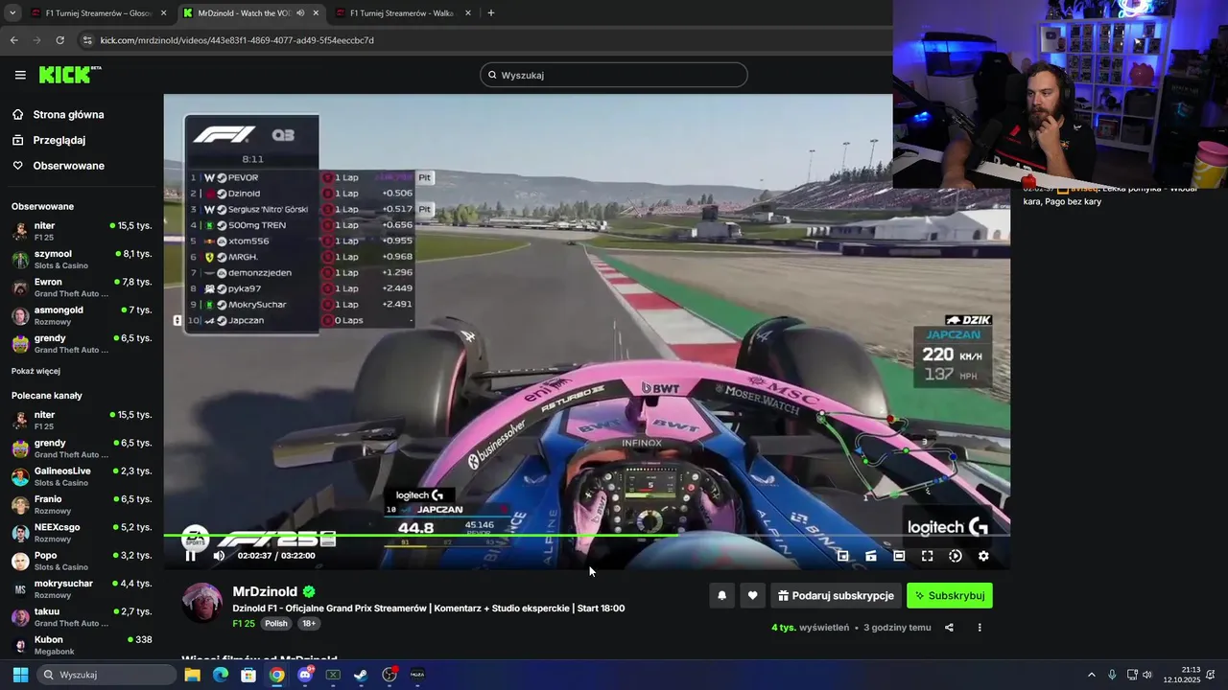Switch to first F1 Turniej Streamerów tab
This screenshot has height=690, width=1228.
pyautogui.click(x=99, y=13)
